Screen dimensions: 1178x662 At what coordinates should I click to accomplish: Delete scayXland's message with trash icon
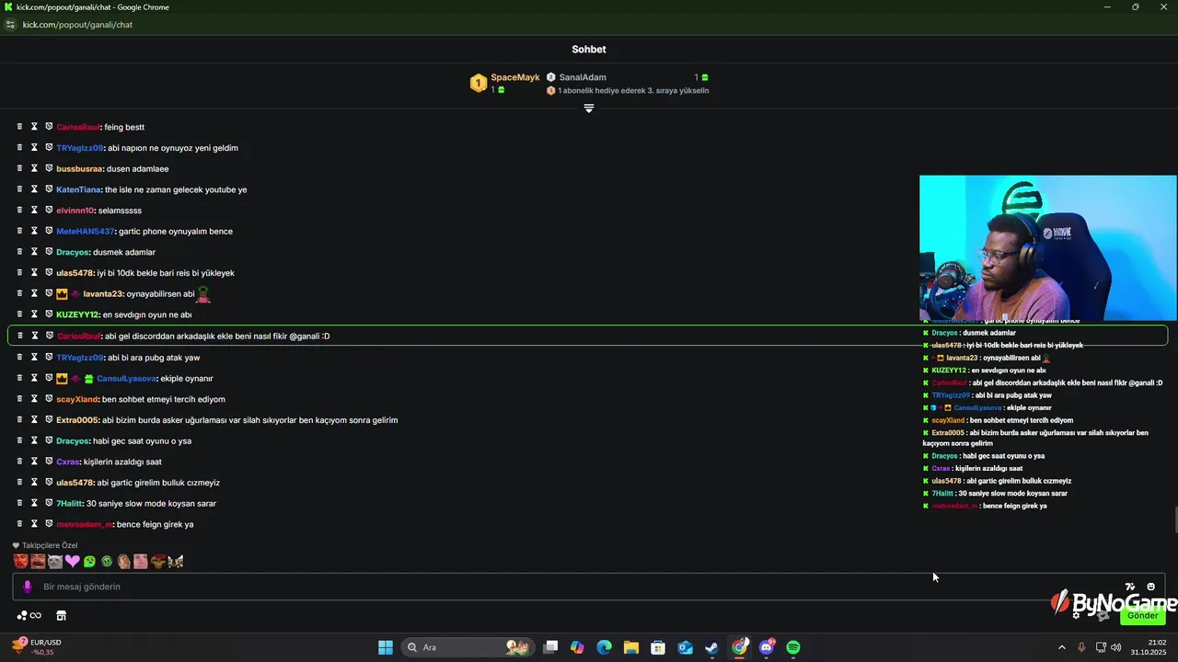pos(19,399)
